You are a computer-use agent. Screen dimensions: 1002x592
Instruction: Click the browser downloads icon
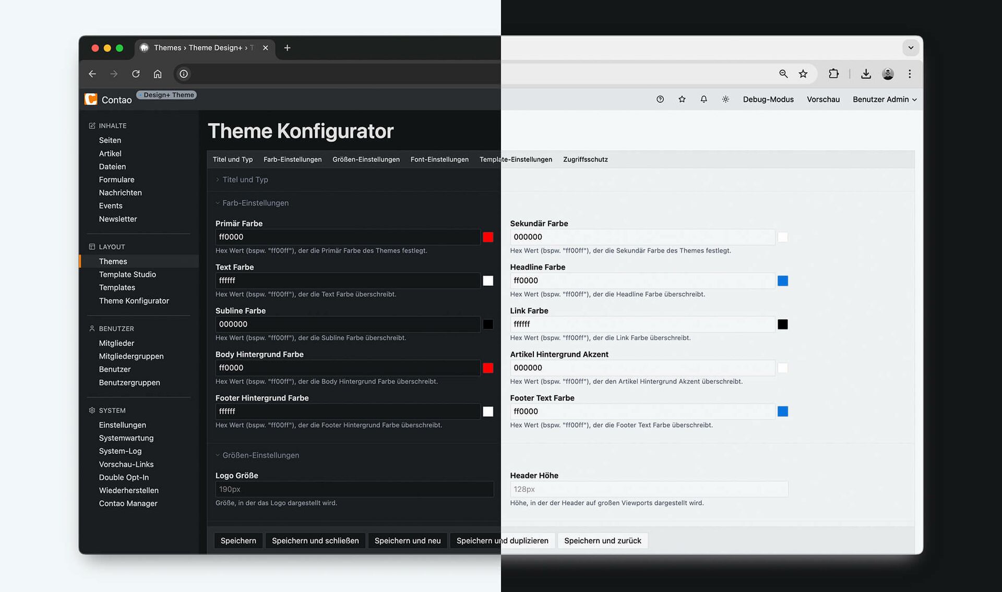(x=866, y=74)
